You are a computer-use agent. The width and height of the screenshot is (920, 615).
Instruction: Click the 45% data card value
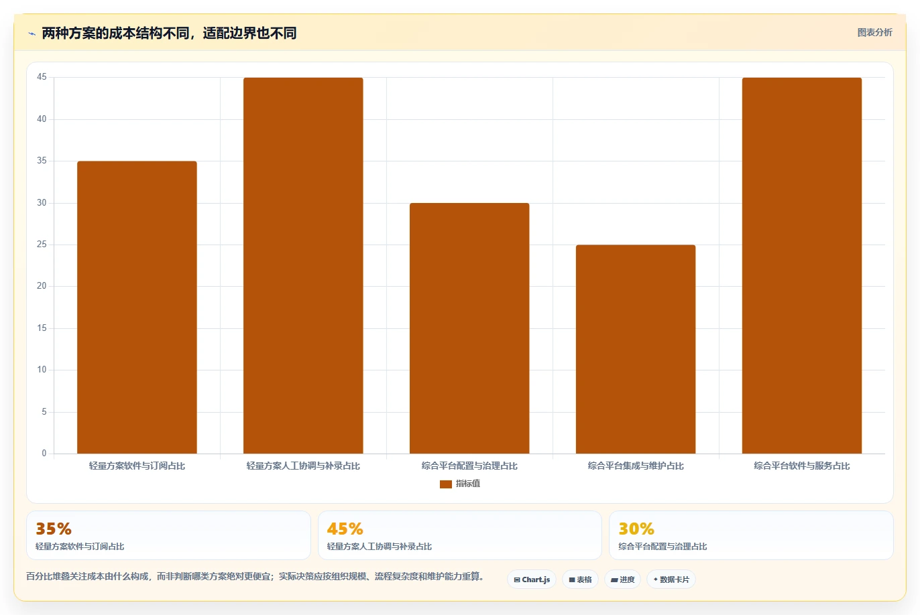(x=345, y=529)
